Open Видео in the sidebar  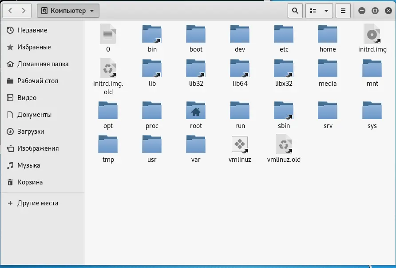coord(42,98)
